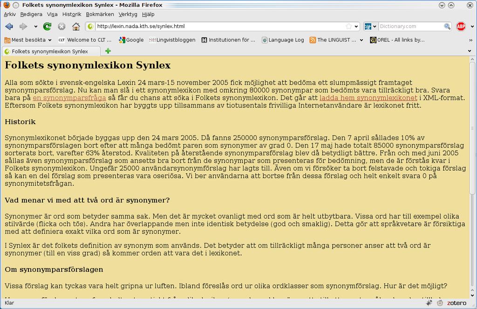Click the Firefox window menu icon in titlebar

(7, 5)
